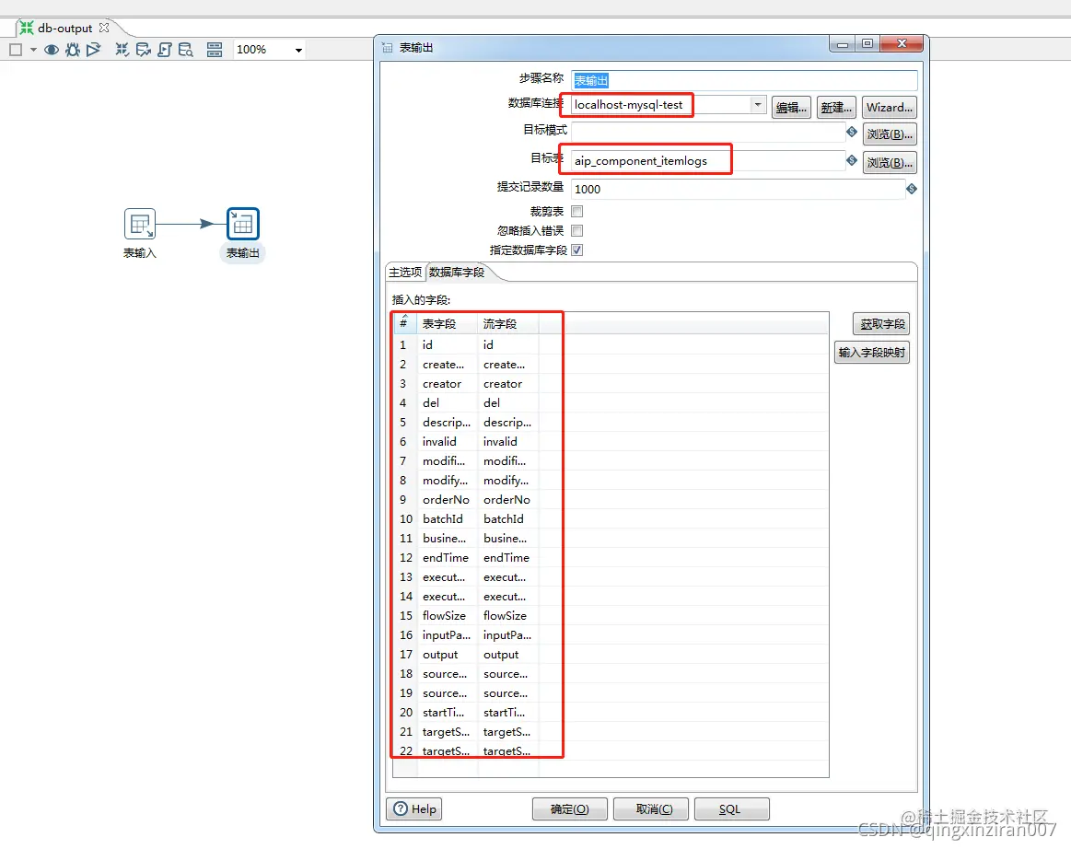Switch to the 主选项 tab
1071x849 pixels.
click(405, 272)
